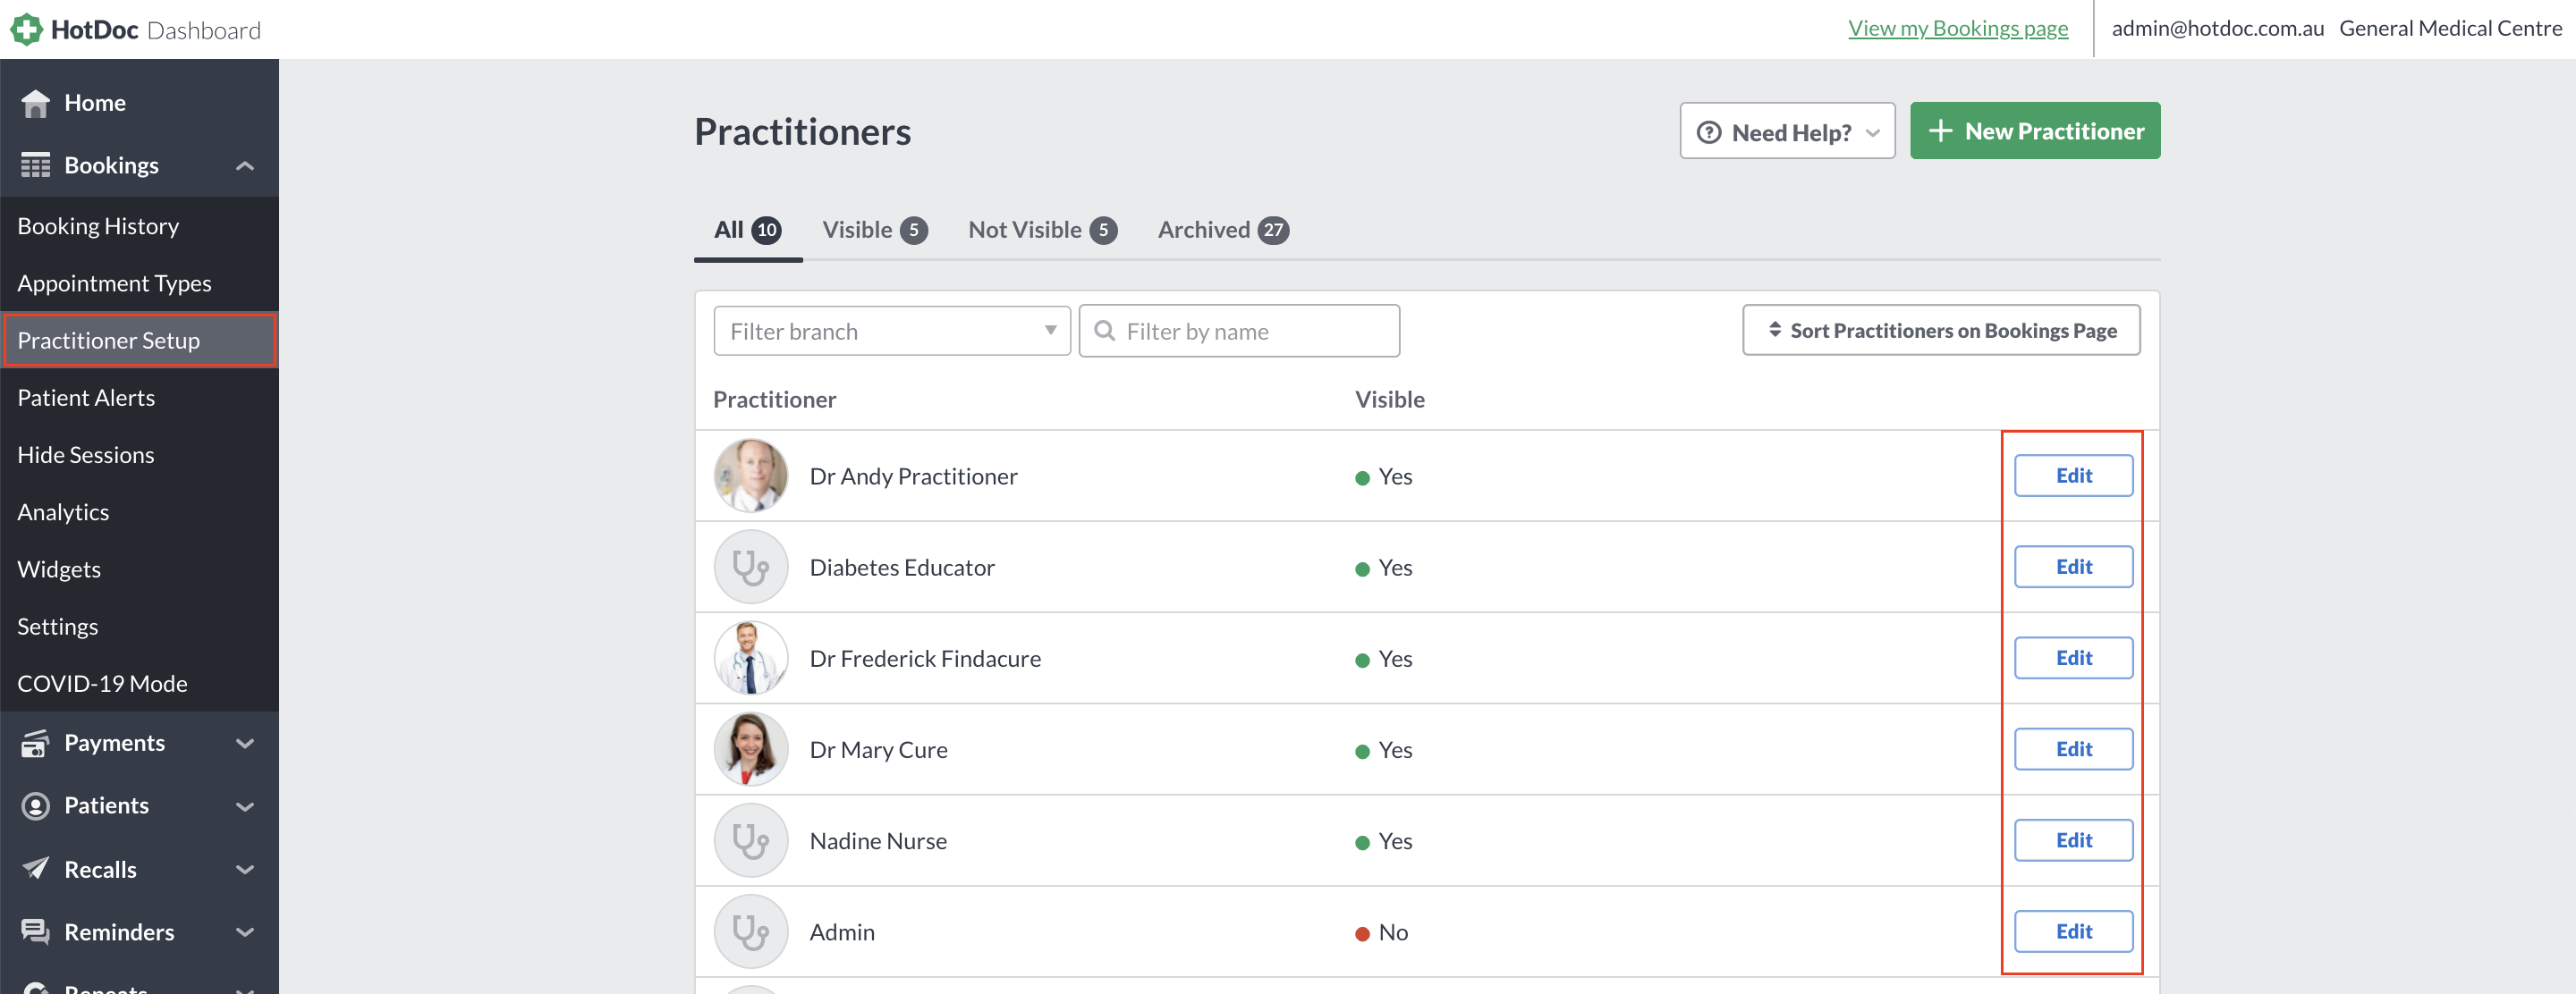Click the Reminders chat icon
2576x994 pixels.
36,932
